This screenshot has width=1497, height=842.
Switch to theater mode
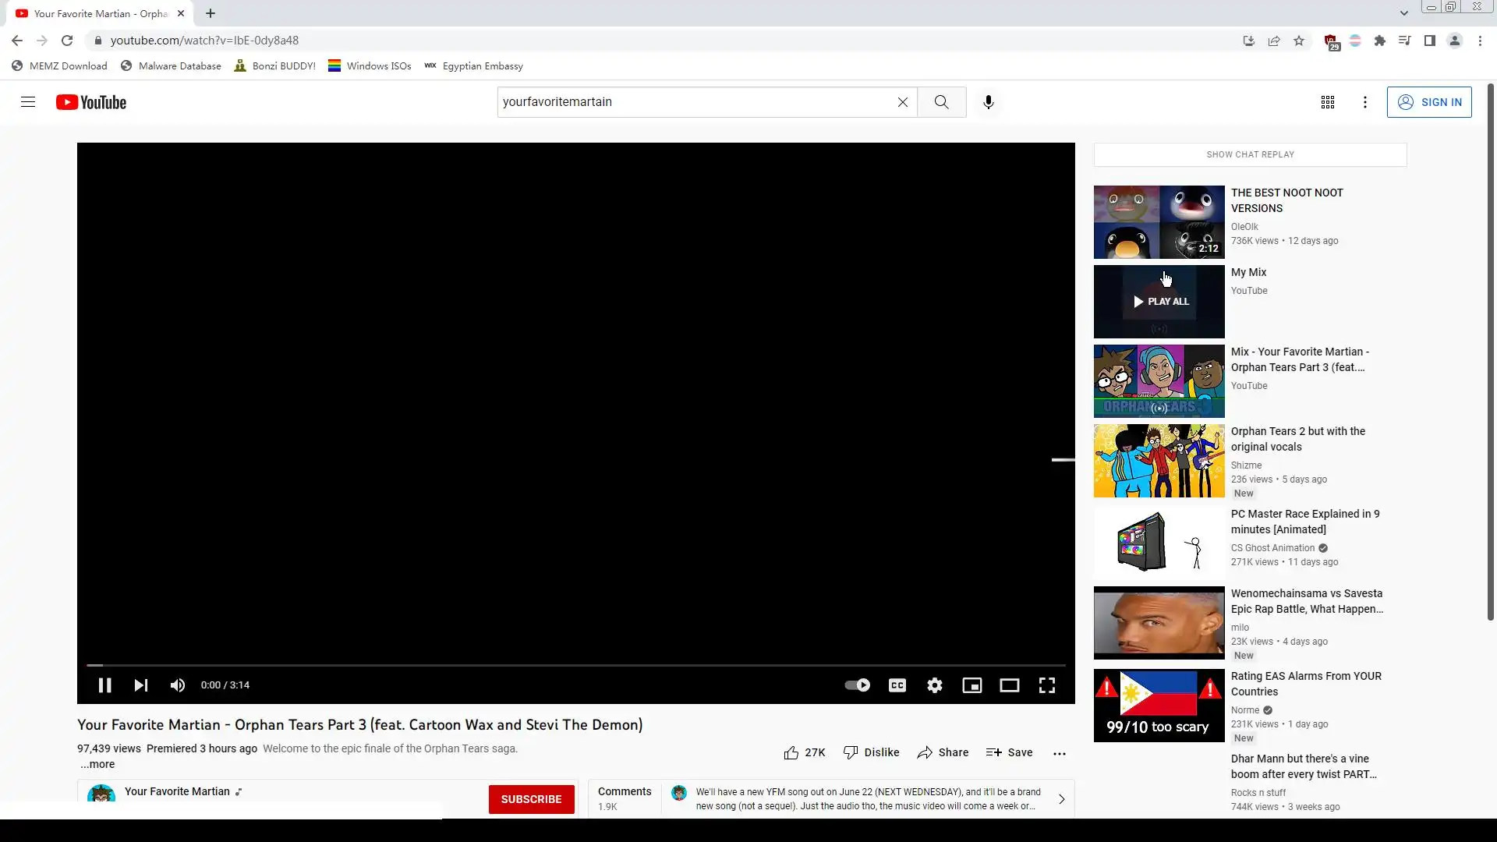(x=1009, y=685)
